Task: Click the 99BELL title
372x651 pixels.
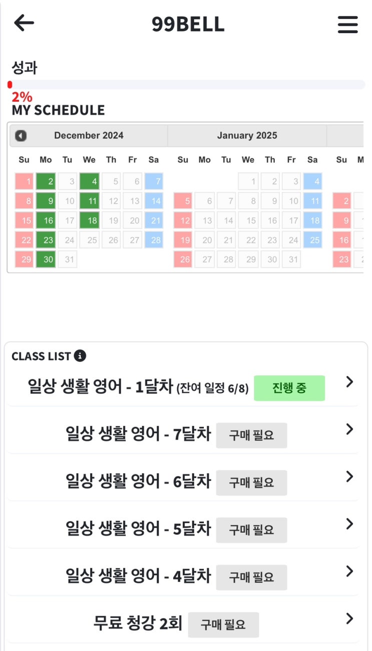Action: pos(188,24)
